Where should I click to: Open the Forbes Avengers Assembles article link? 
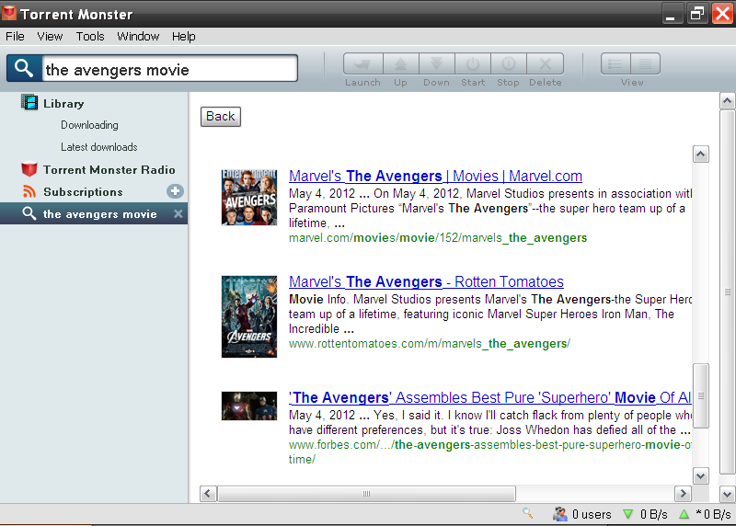pos(490,397)
